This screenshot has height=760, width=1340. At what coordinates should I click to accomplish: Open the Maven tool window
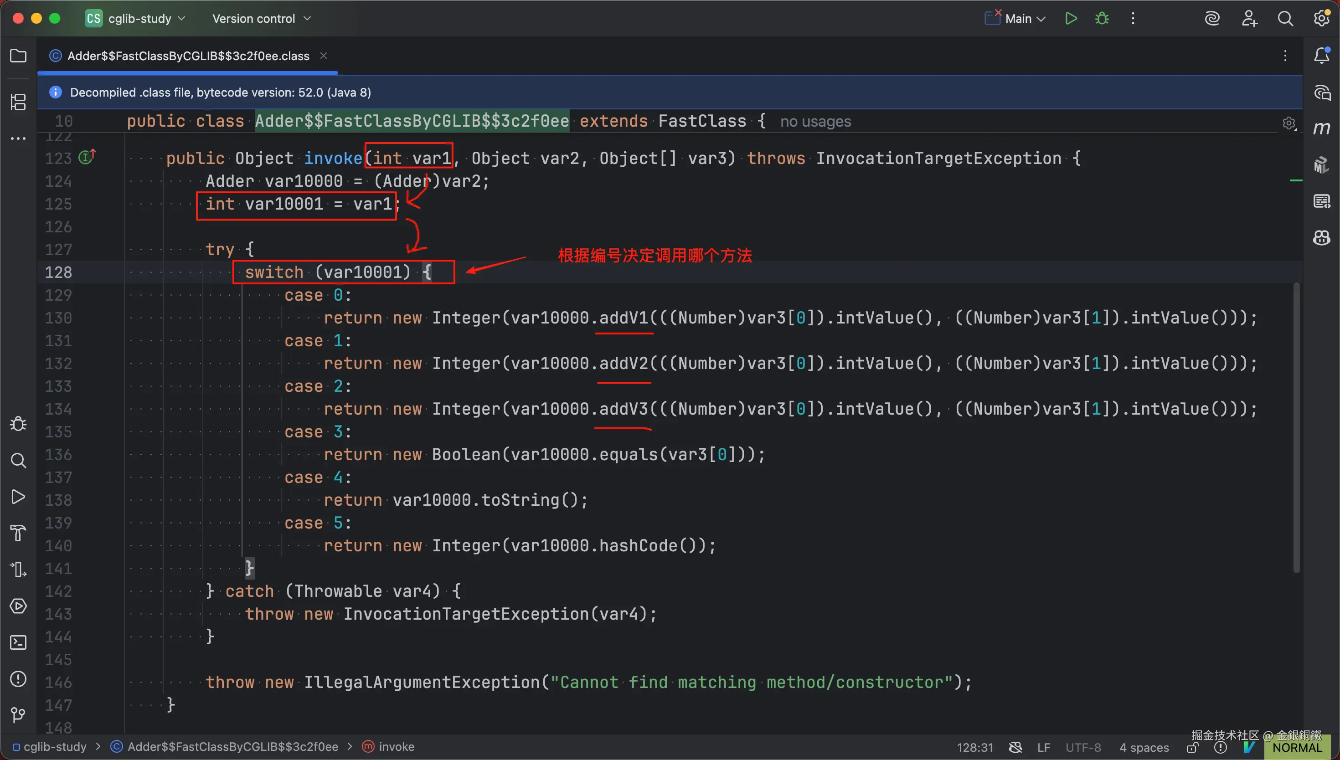click(1321, 128)
